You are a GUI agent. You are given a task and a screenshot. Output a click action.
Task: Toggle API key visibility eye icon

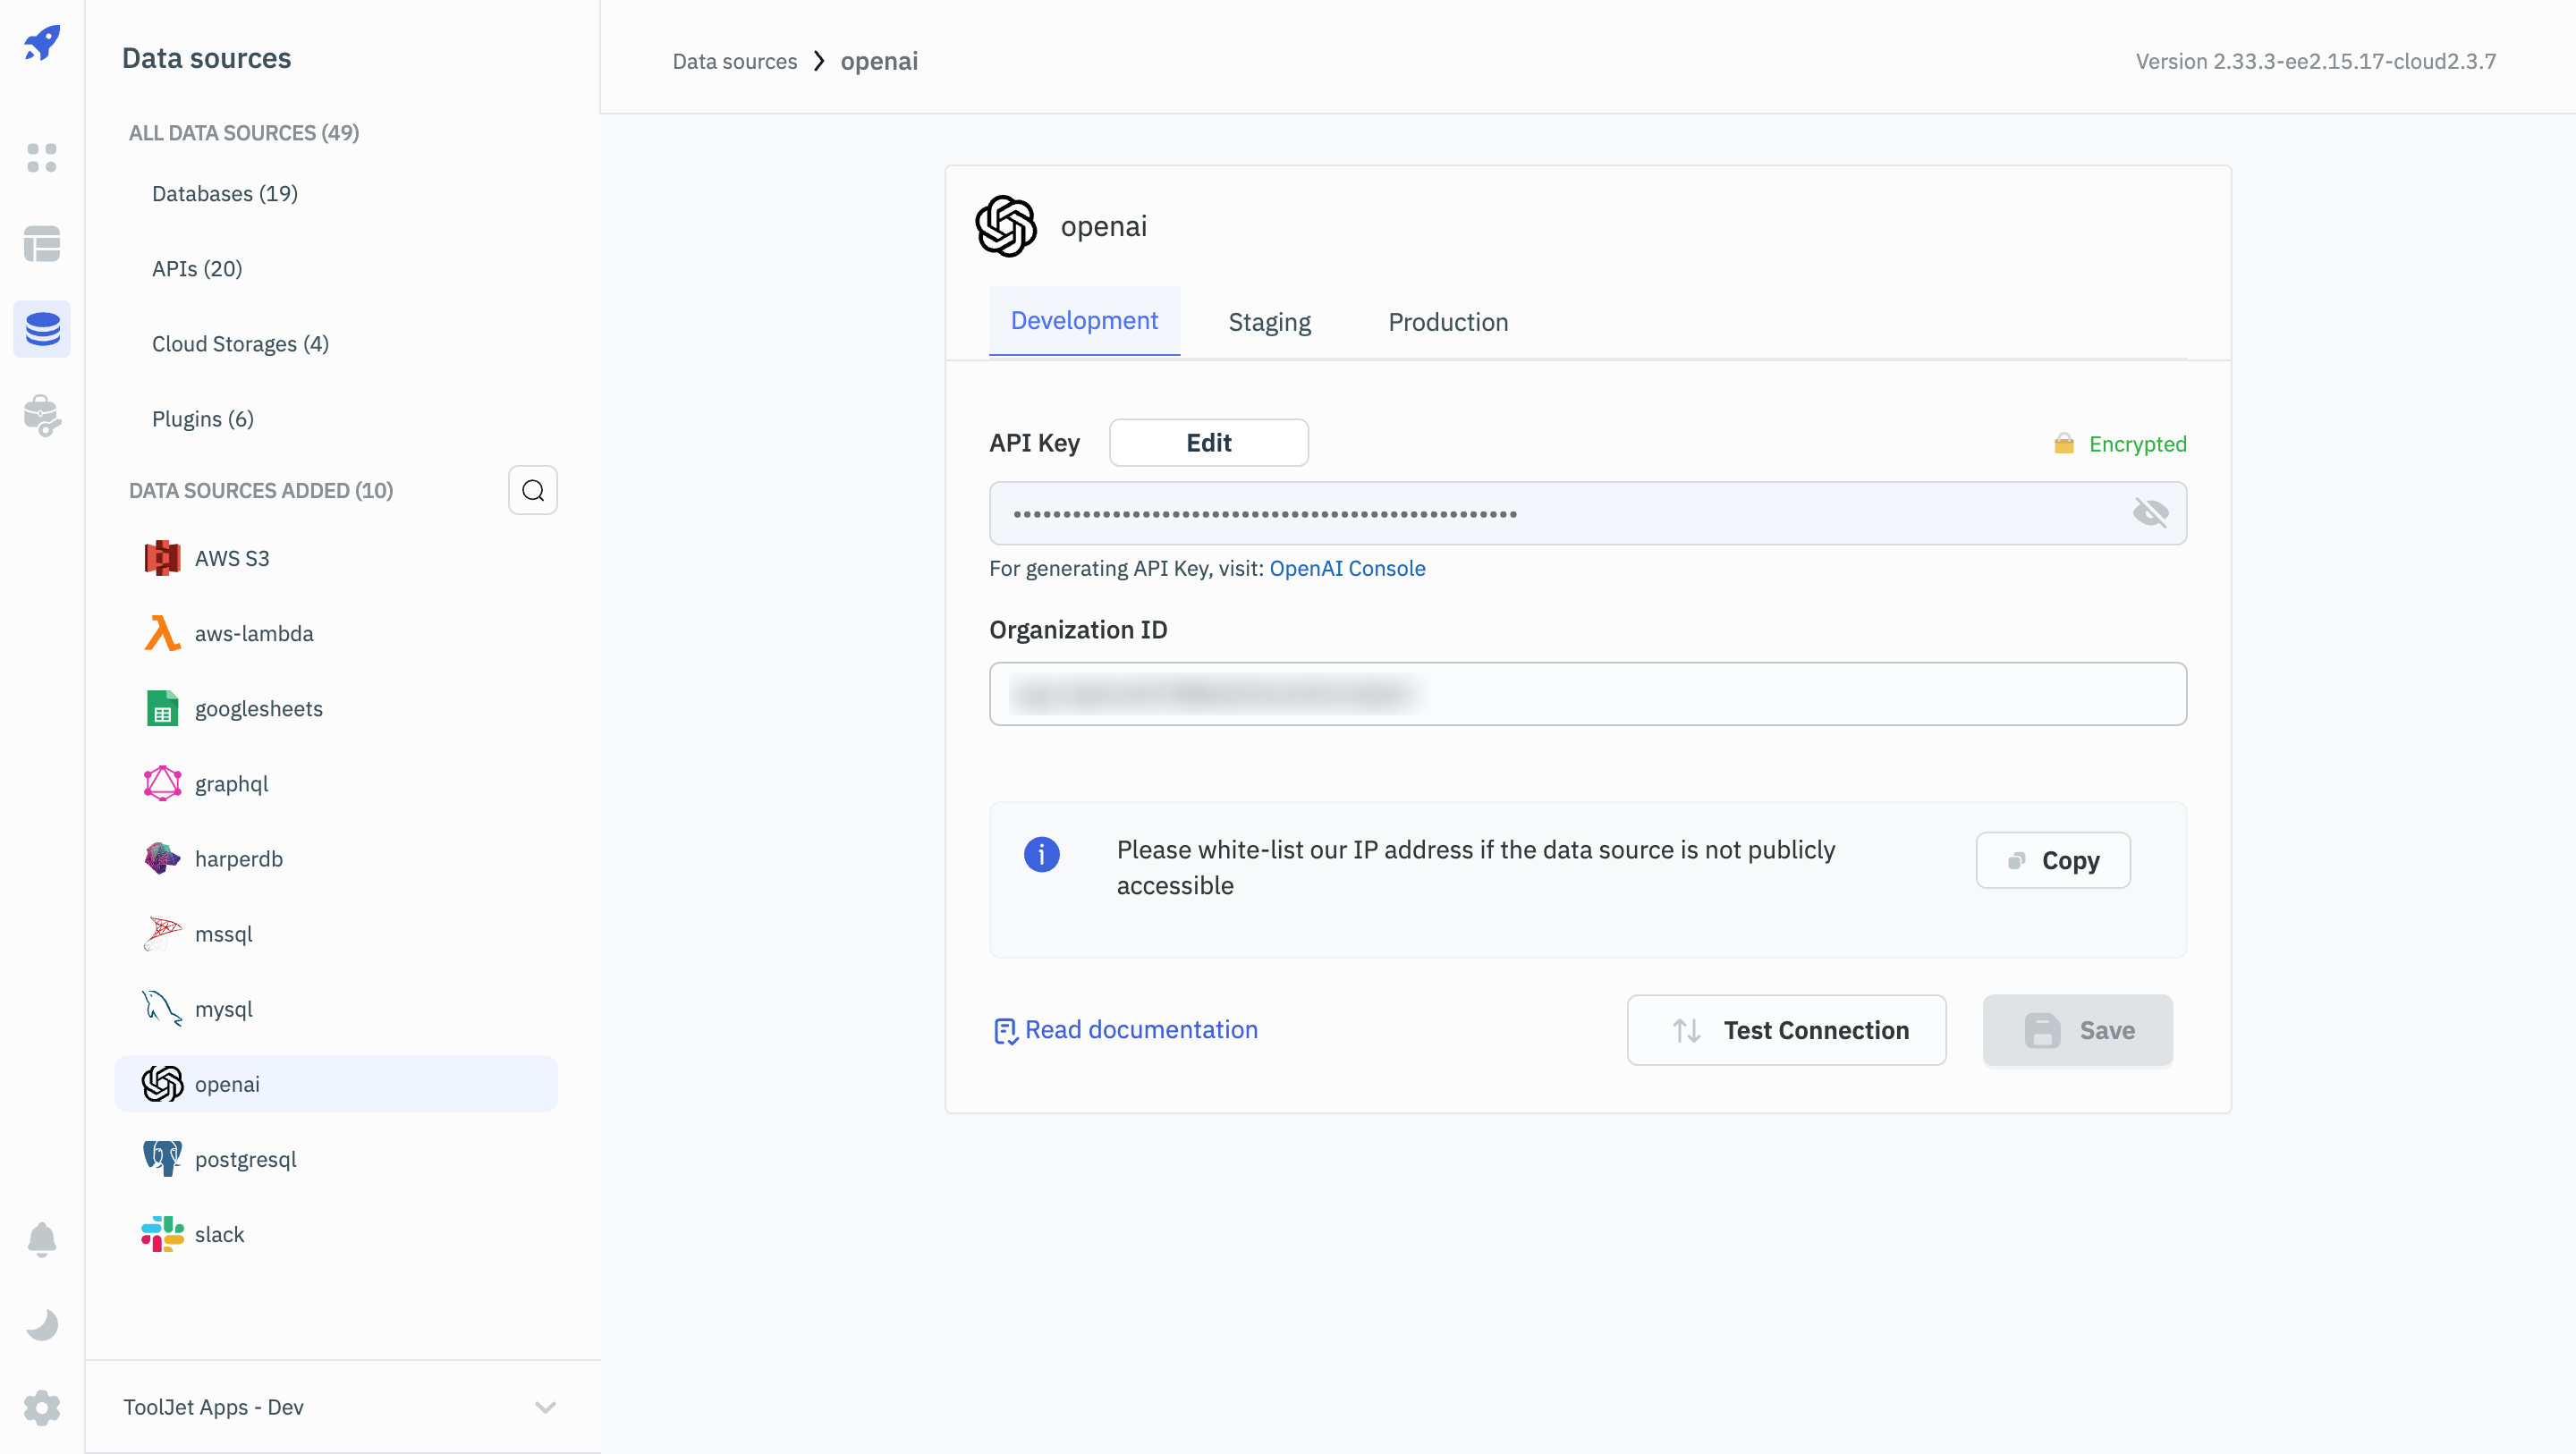tap(2150, 513)
